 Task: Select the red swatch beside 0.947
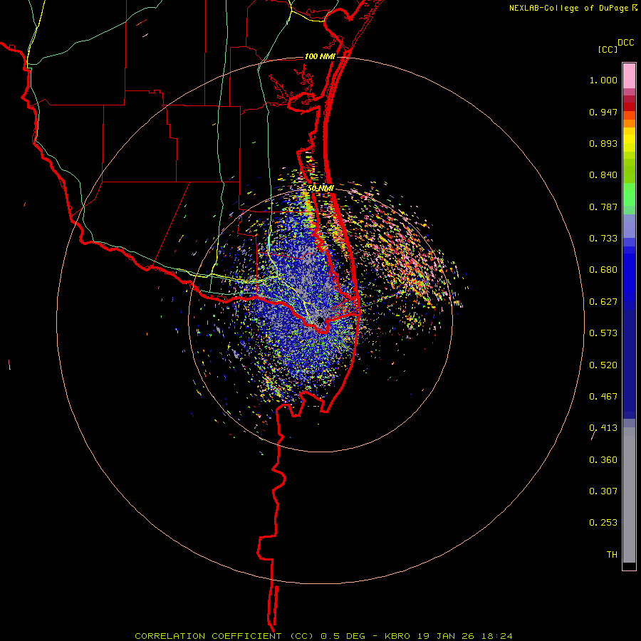coord(629,107)
